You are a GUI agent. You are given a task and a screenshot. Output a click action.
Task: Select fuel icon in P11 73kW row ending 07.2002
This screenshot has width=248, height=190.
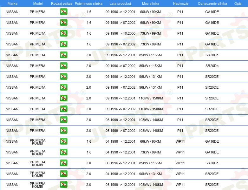click(x=63, y=44)
